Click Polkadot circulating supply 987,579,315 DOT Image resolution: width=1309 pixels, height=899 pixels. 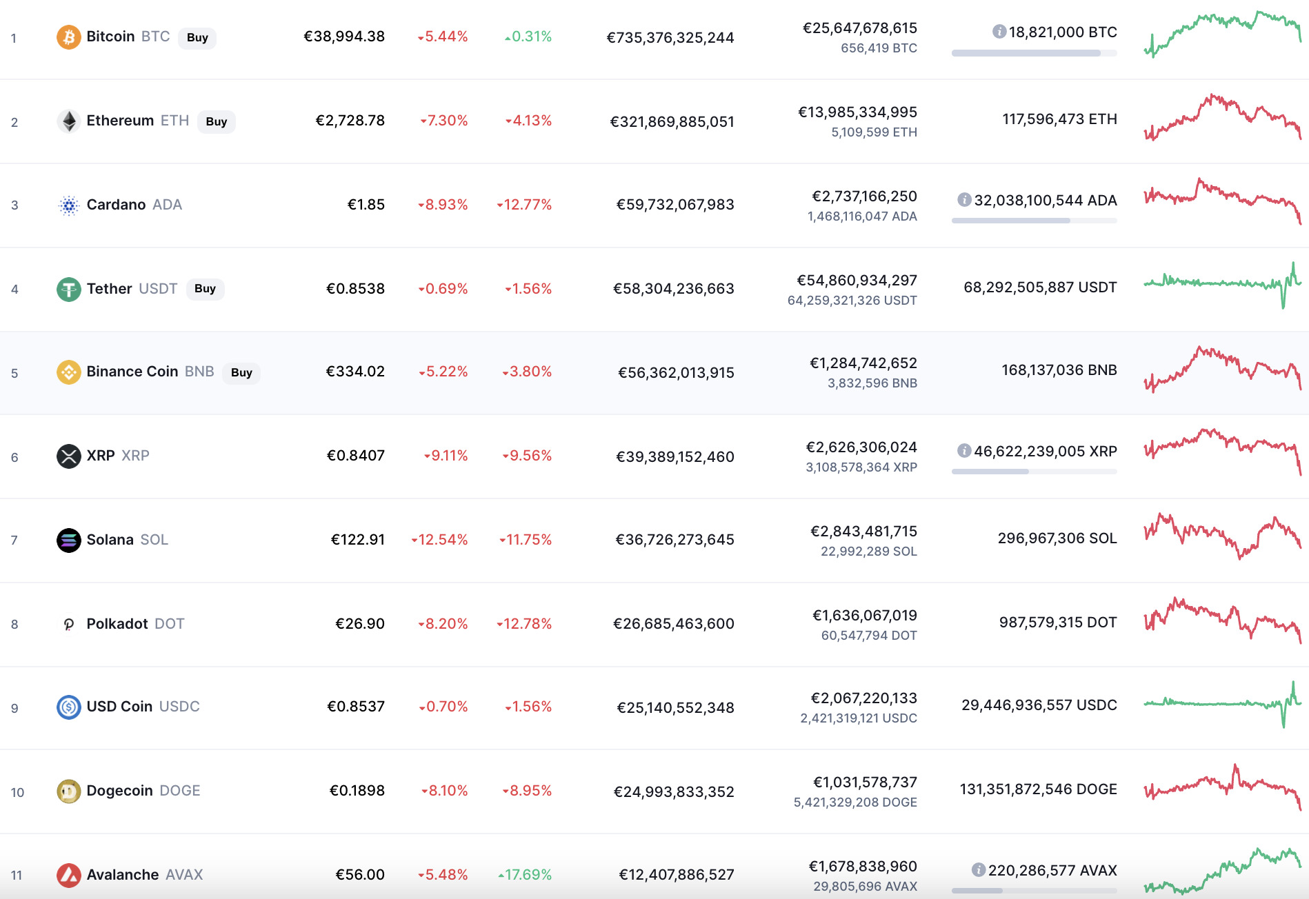[1058, 623]
